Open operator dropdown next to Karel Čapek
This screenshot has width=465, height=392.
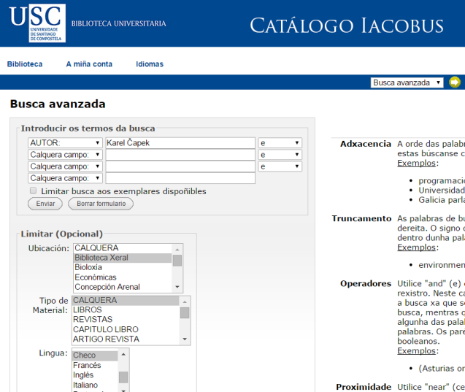click(x=280, y=143)
